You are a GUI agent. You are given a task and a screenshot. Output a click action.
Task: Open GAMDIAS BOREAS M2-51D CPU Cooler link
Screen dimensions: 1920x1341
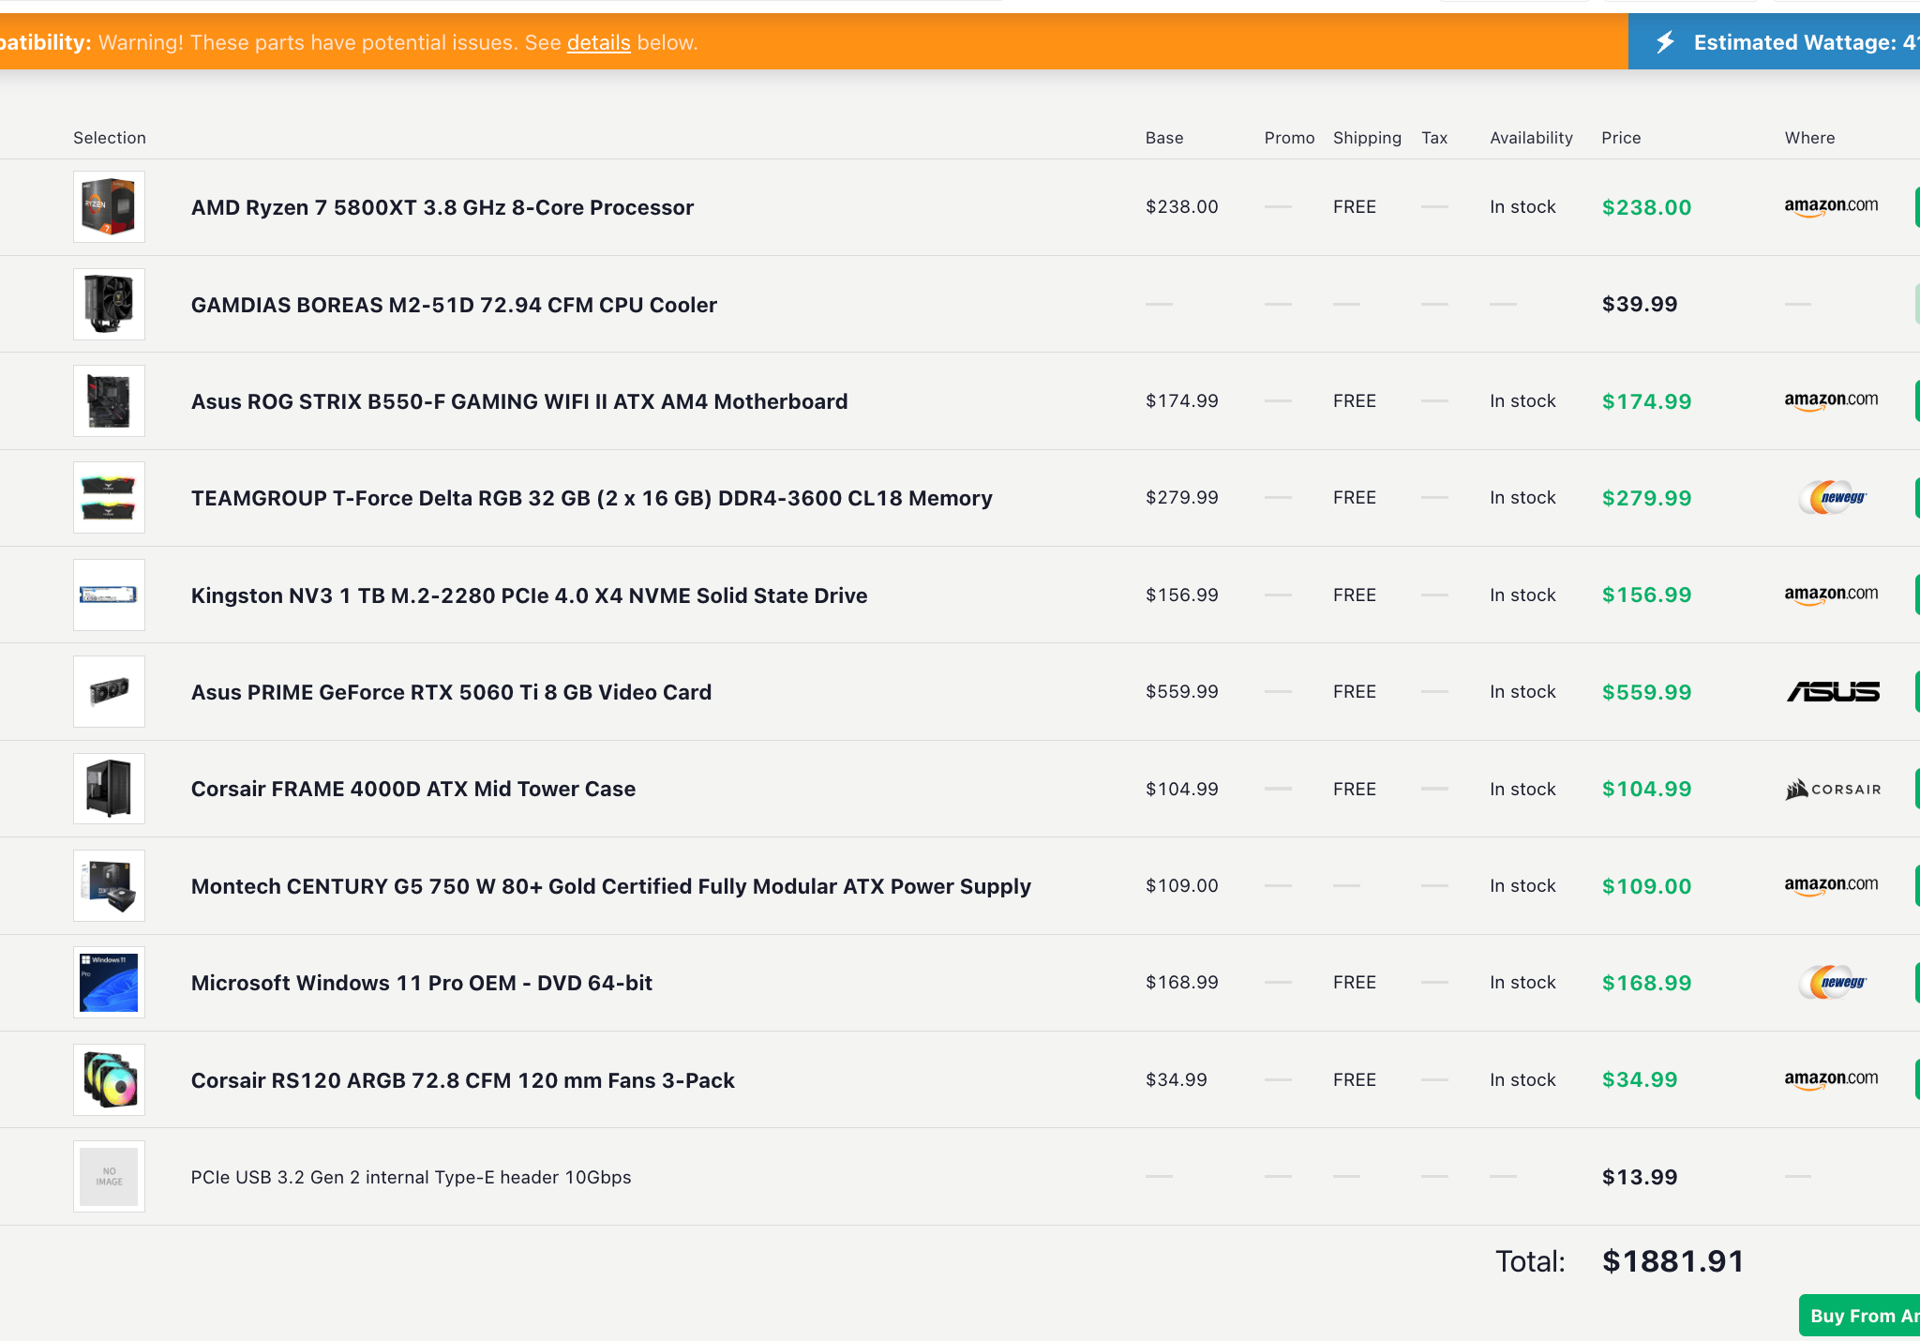[x=454, y=305]
